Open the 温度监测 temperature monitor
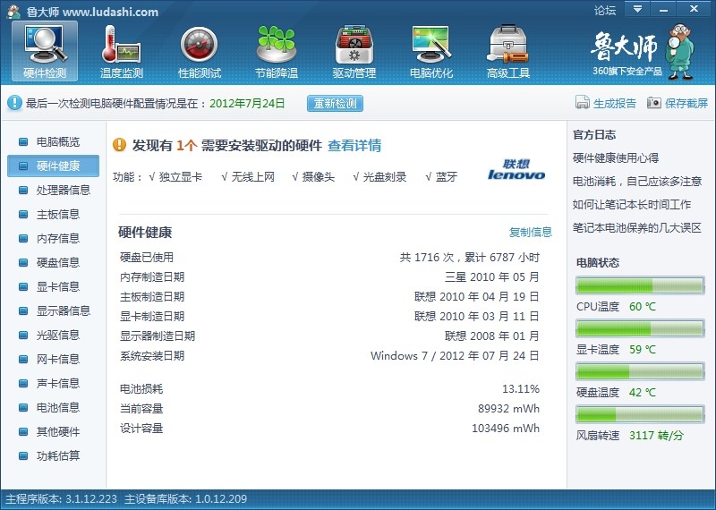716x510 pixels. [x=122, y=52]
